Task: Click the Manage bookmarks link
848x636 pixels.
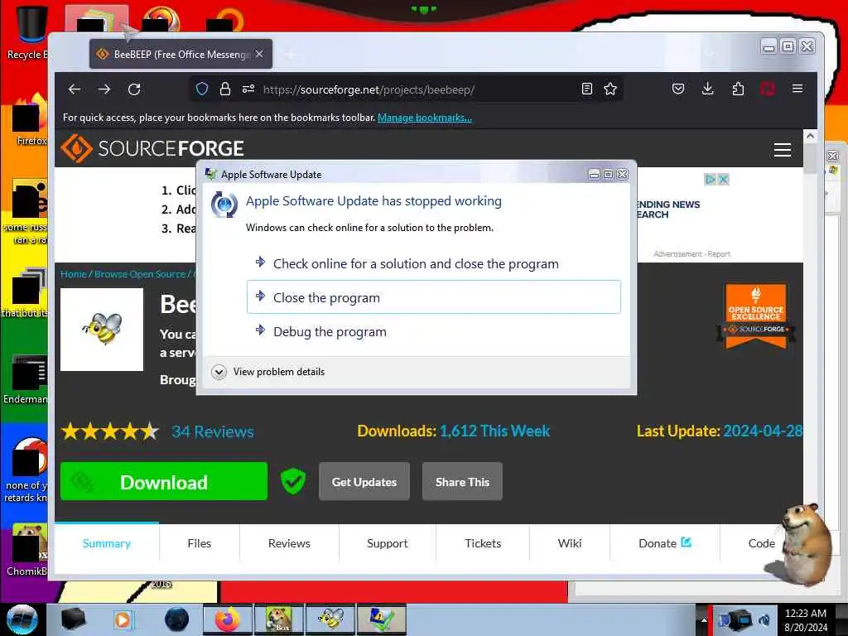Action: 425,118
